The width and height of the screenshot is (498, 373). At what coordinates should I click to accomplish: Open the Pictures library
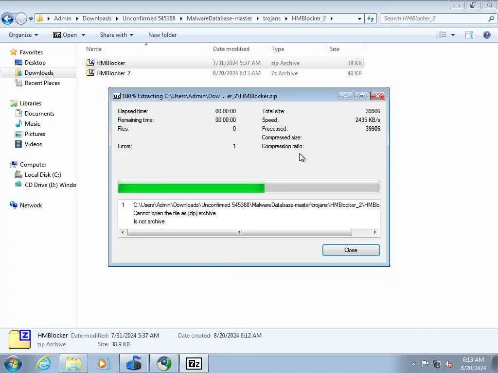[35, 134]
